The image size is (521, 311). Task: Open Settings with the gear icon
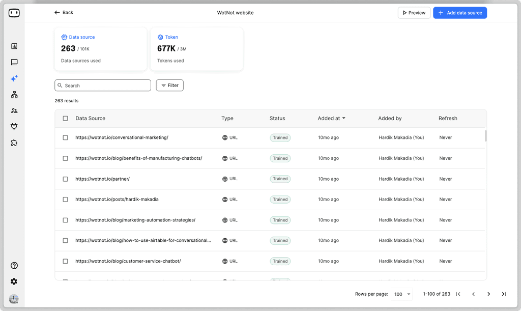click(x=14, y=281)
